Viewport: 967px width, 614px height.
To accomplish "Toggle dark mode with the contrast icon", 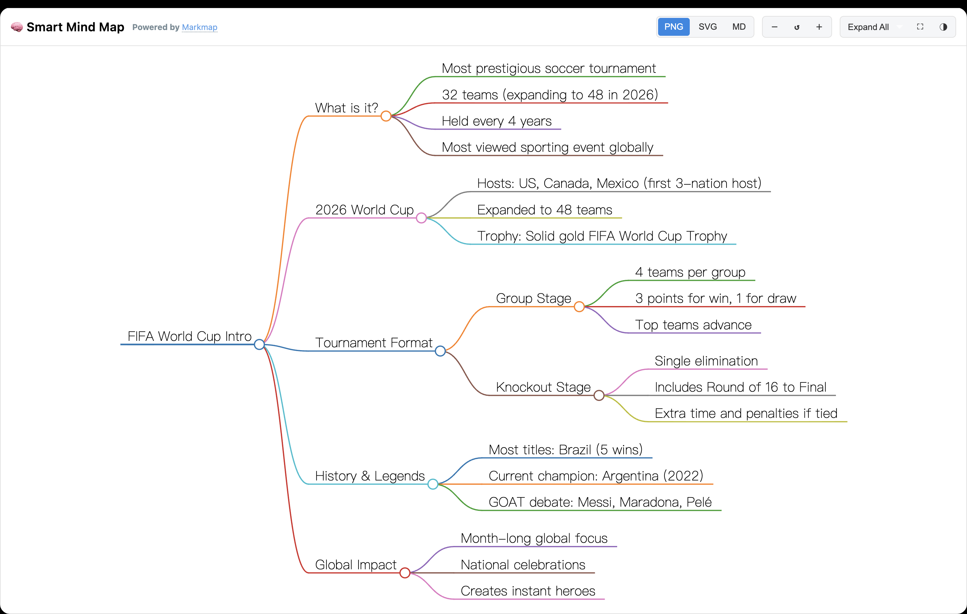I will [x=944, y=27].
